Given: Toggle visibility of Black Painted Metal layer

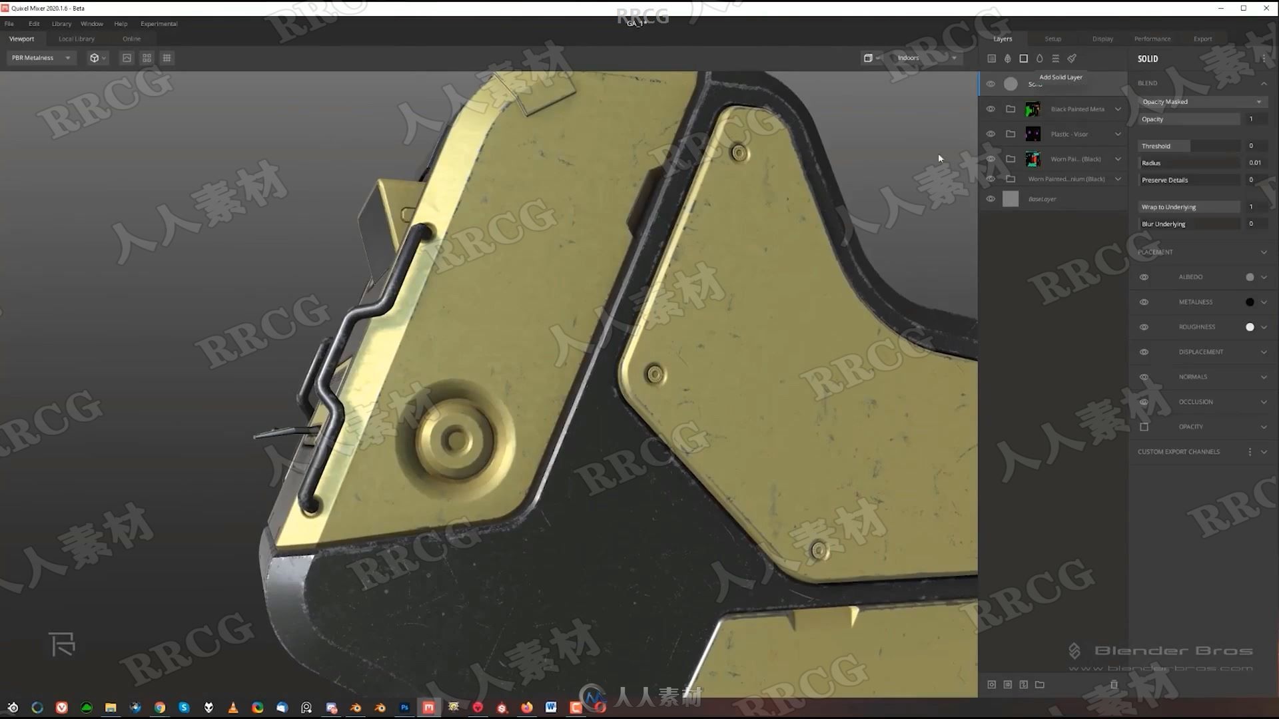Looking at the screenshot, I should coord(990,108).
